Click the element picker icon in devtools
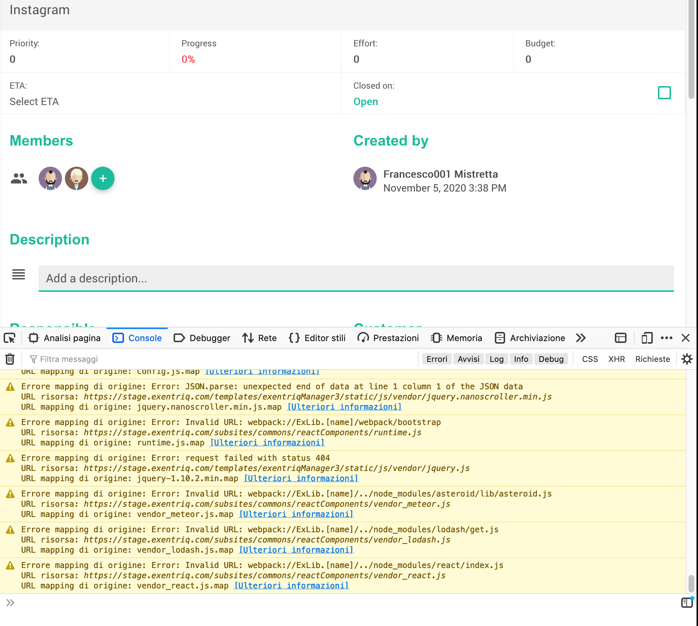 [x=10, y=338]
